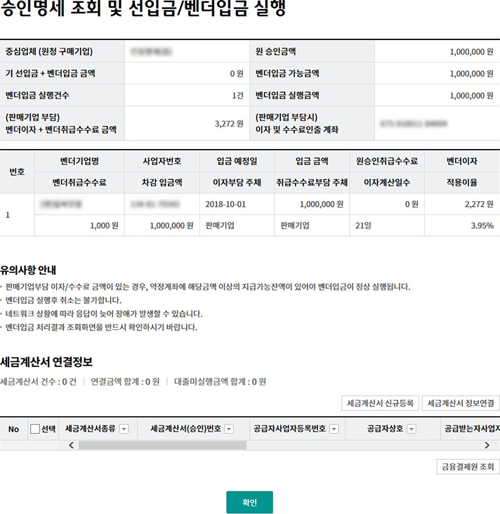Screen dimensions: 500x514
Task: Select the No column header in tax grid
Action: coord(13,429)
